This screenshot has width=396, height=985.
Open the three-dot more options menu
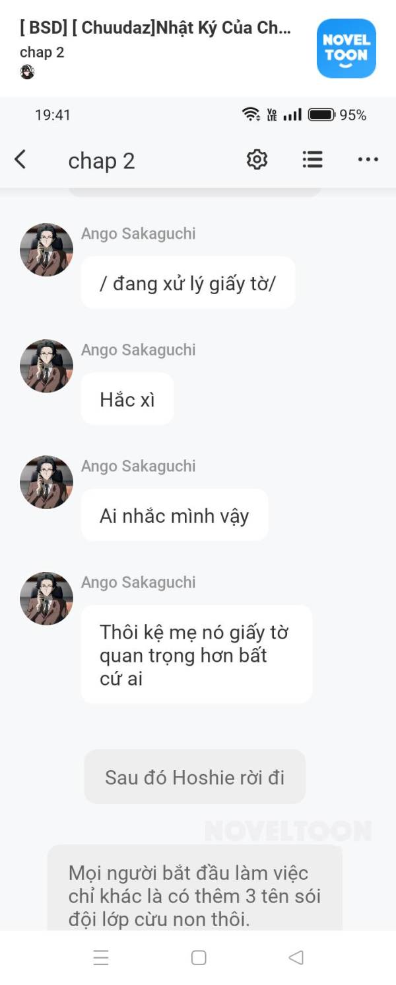click(368, 159)
